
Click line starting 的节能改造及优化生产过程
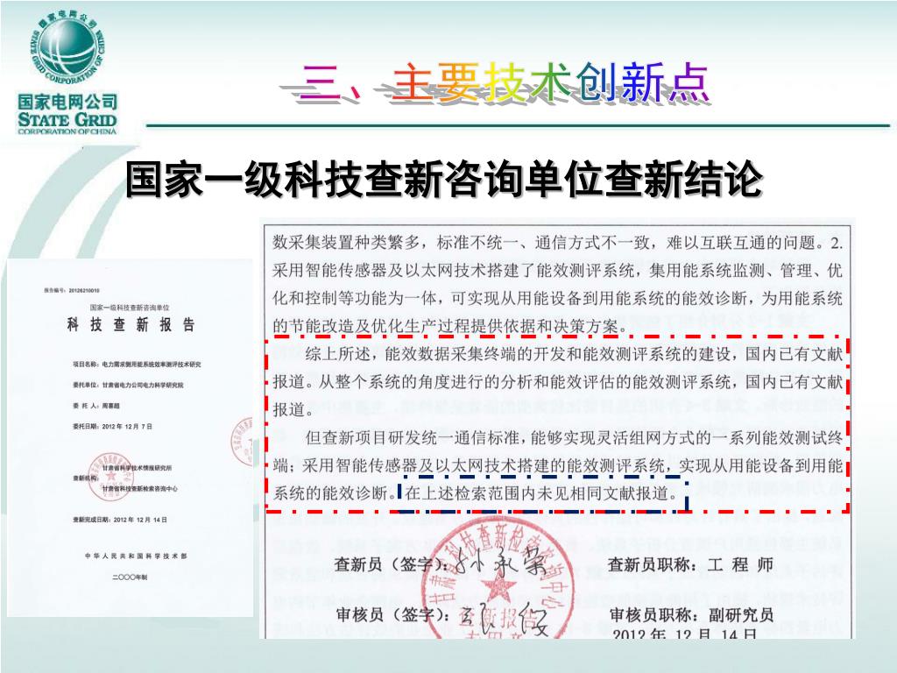point(449,326)
